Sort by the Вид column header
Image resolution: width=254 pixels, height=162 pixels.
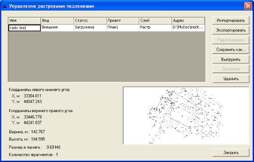pyautogui.click(x=57, y=21)
